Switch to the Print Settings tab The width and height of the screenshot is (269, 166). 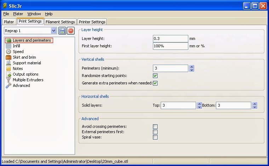click(x=30, y=21)
